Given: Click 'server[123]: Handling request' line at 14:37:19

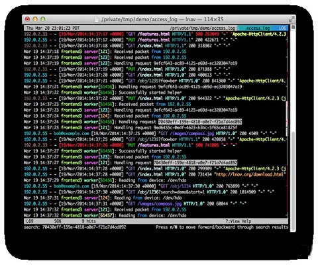Looking at the screenshot, I should (131, 63).
